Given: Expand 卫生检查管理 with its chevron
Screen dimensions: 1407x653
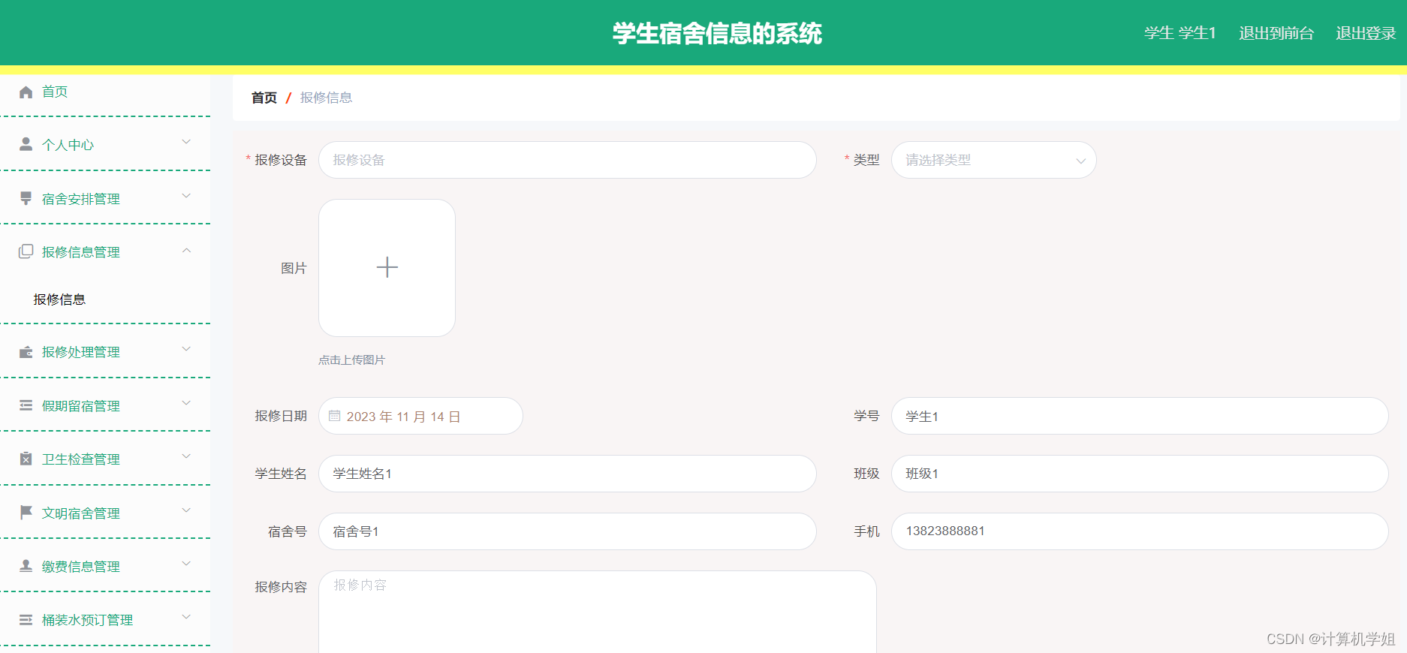Looking at the screenshot, I should (x=186, y=456).
